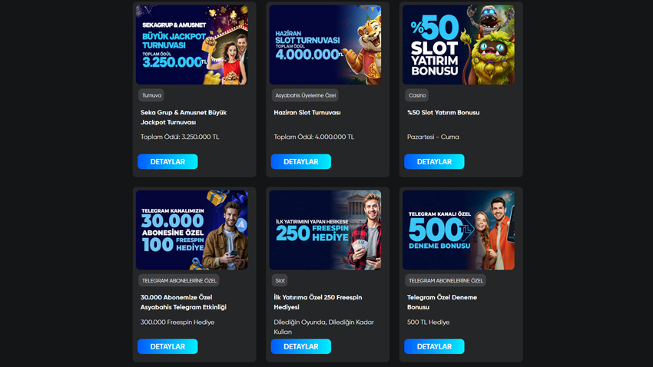The image size is (653, 367).
Task: Select the Asyabahis Üyelerine Özel tag
Action: [x=305, y=95]
